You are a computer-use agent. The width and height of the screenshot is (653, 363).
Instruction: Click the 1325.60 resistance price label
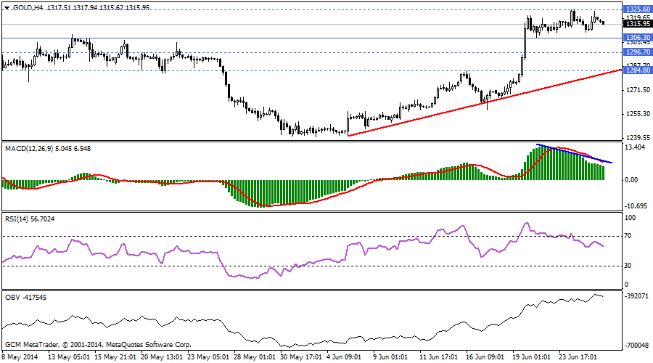click(x=638, y=9)
